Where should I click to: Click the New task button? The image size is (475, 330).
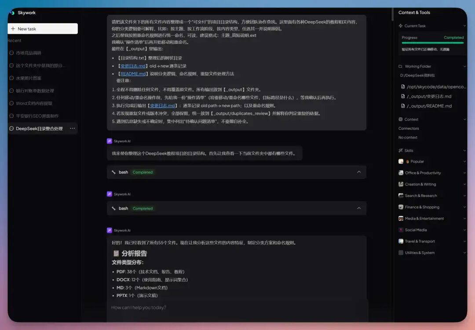click(42, 29)
